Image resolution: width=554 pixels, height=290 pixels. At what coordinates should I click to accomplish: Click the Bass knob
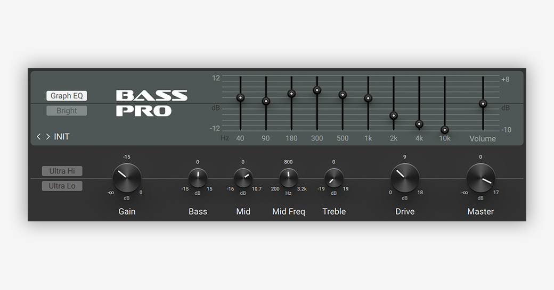198,178
